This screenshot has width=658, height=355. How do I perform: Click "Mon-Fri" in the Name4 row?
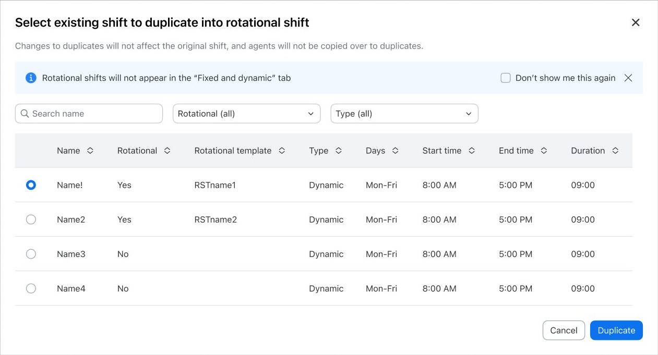coord(381,288)
